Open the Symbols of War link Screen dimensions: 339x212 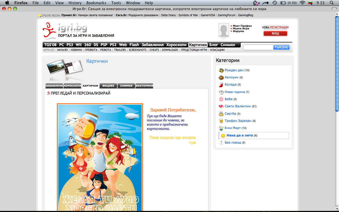pyautogui.click(x=188, y=15)
